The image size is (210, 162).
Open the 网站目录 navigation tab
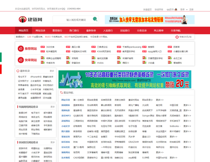click(41, 30)
